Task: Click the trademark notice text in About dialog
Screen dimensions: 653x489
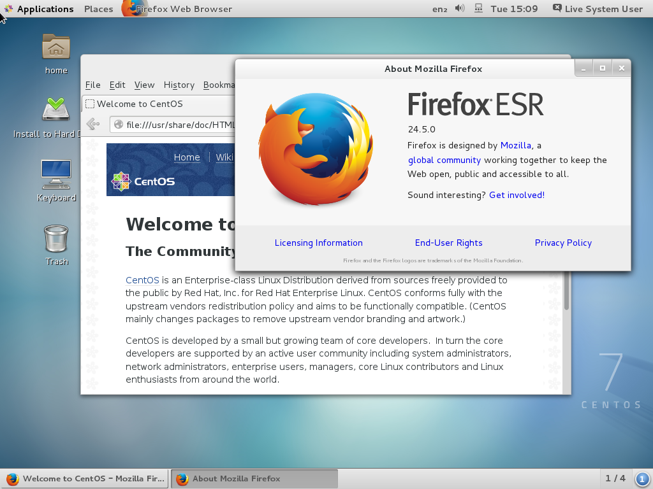Action: coord(433,260)
